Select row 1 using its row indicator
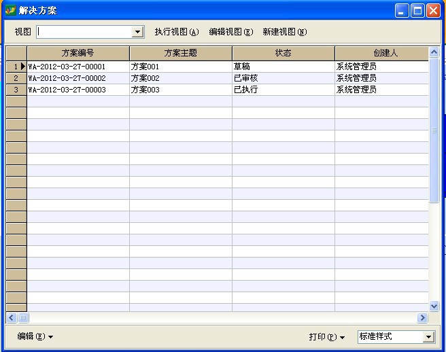The width and height of the screenshot is (446, 352). point(16,67)
